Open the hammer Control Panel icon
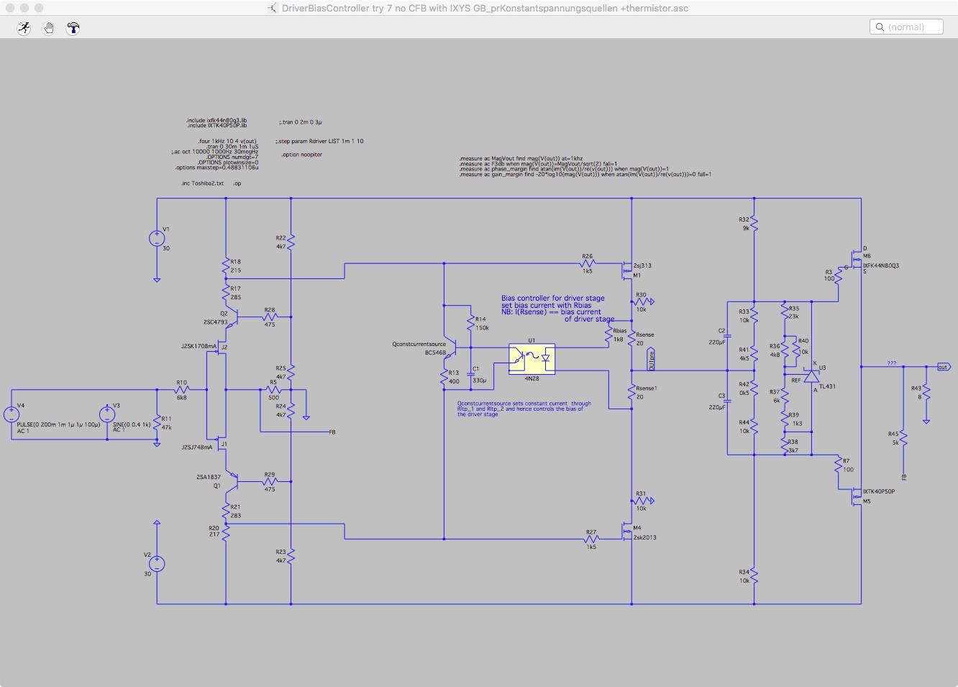 pyautogui.click(x=73, y=28)
